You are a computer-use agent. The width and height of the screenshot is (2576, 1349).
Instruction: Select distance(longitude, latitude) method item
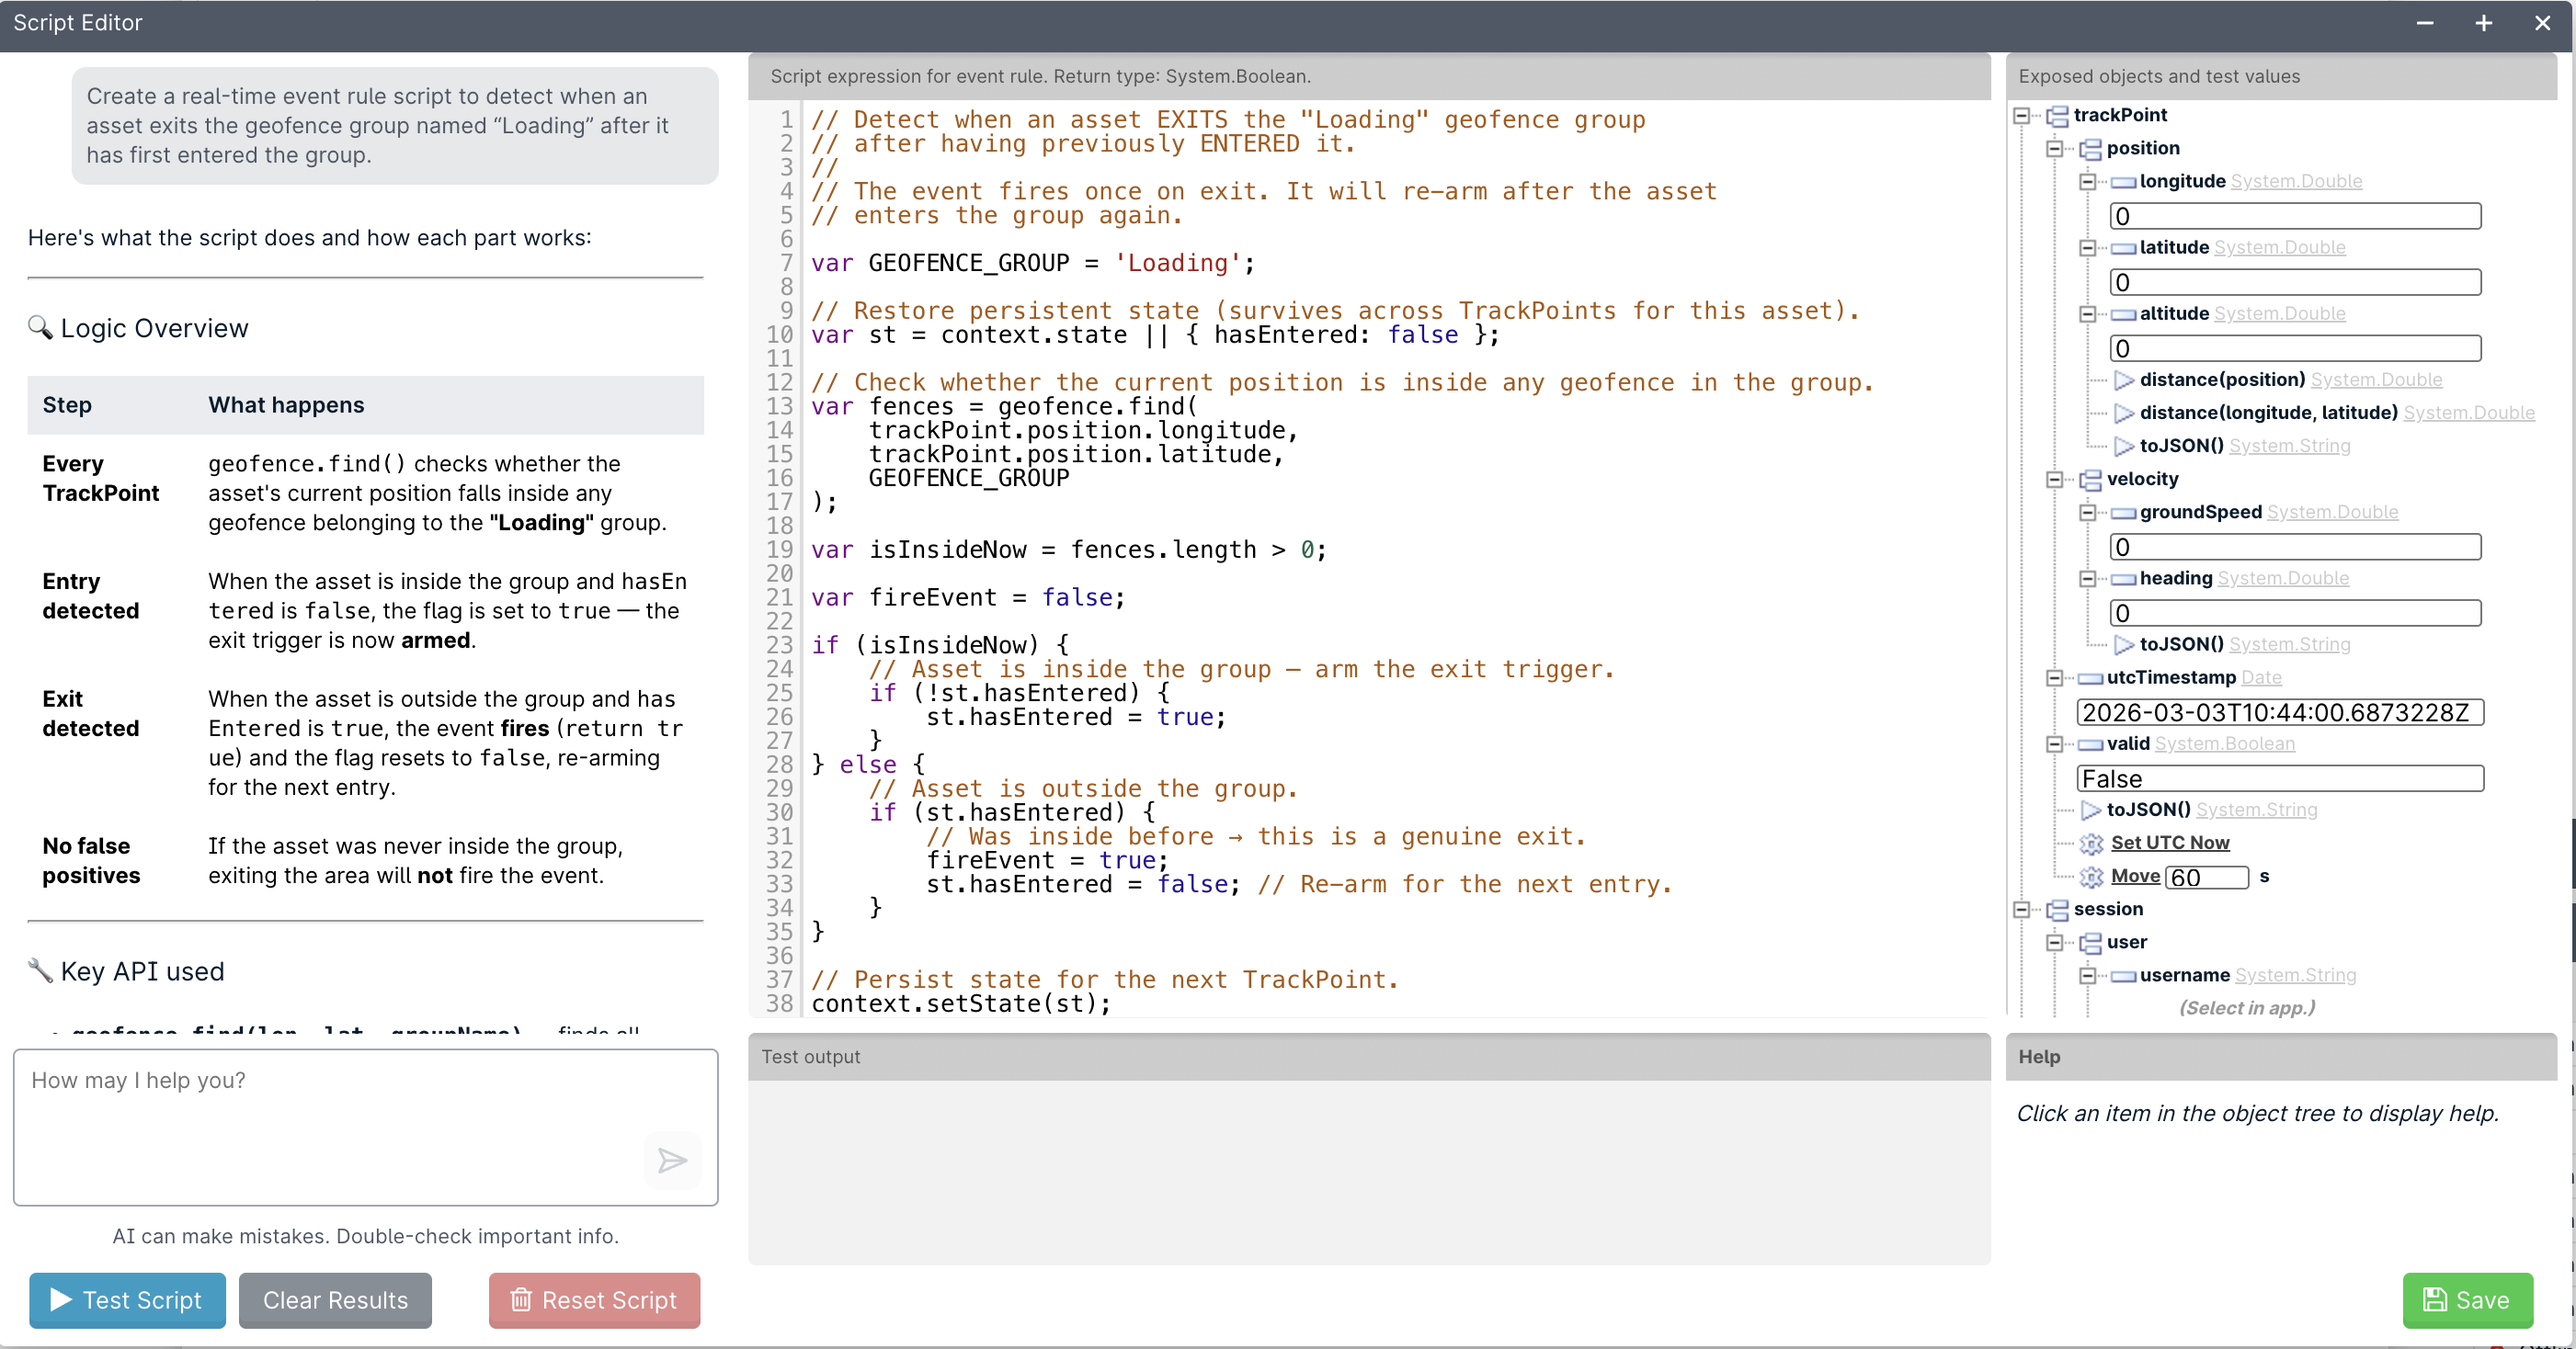(2268, 413)
